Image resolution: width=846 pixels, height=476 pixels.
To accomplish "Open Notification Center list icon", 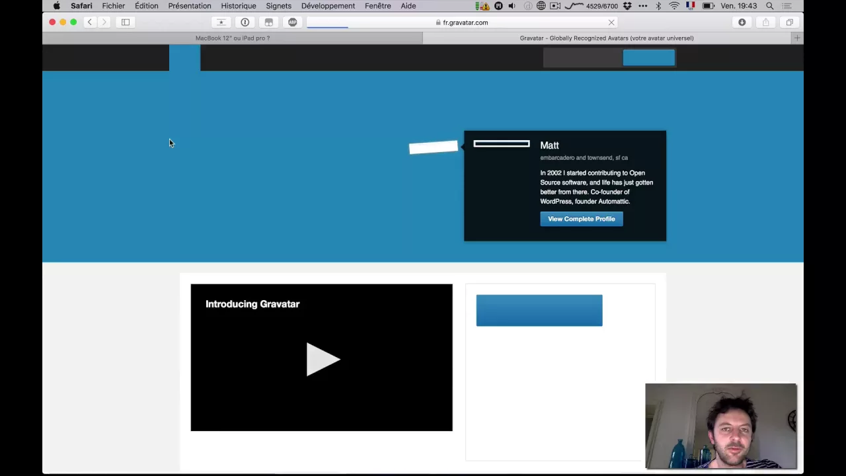I will [x=787, y=6].
